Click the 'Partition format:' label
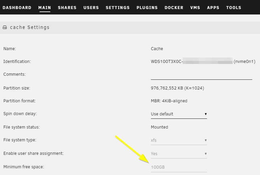Screen dimensions: 260x175 [20, 101]
